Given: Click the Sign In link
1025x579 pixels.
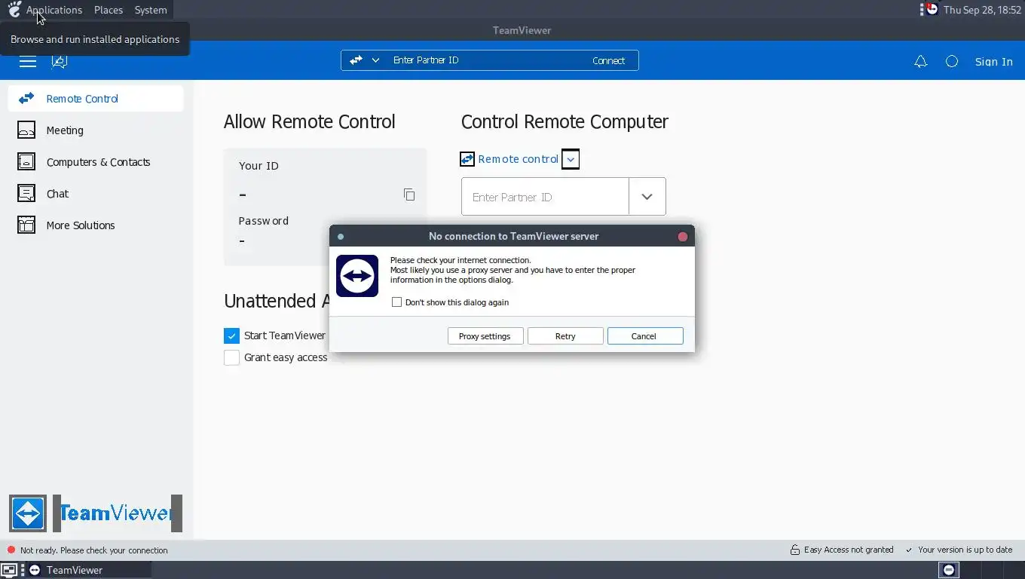Looking at the screenshot, I should click(x=993, y=62).
